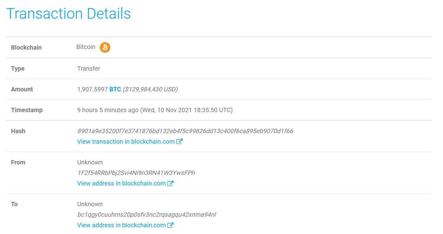
Task: Click the 1,907.5997 amount value
Action: [x=93, y=89]
